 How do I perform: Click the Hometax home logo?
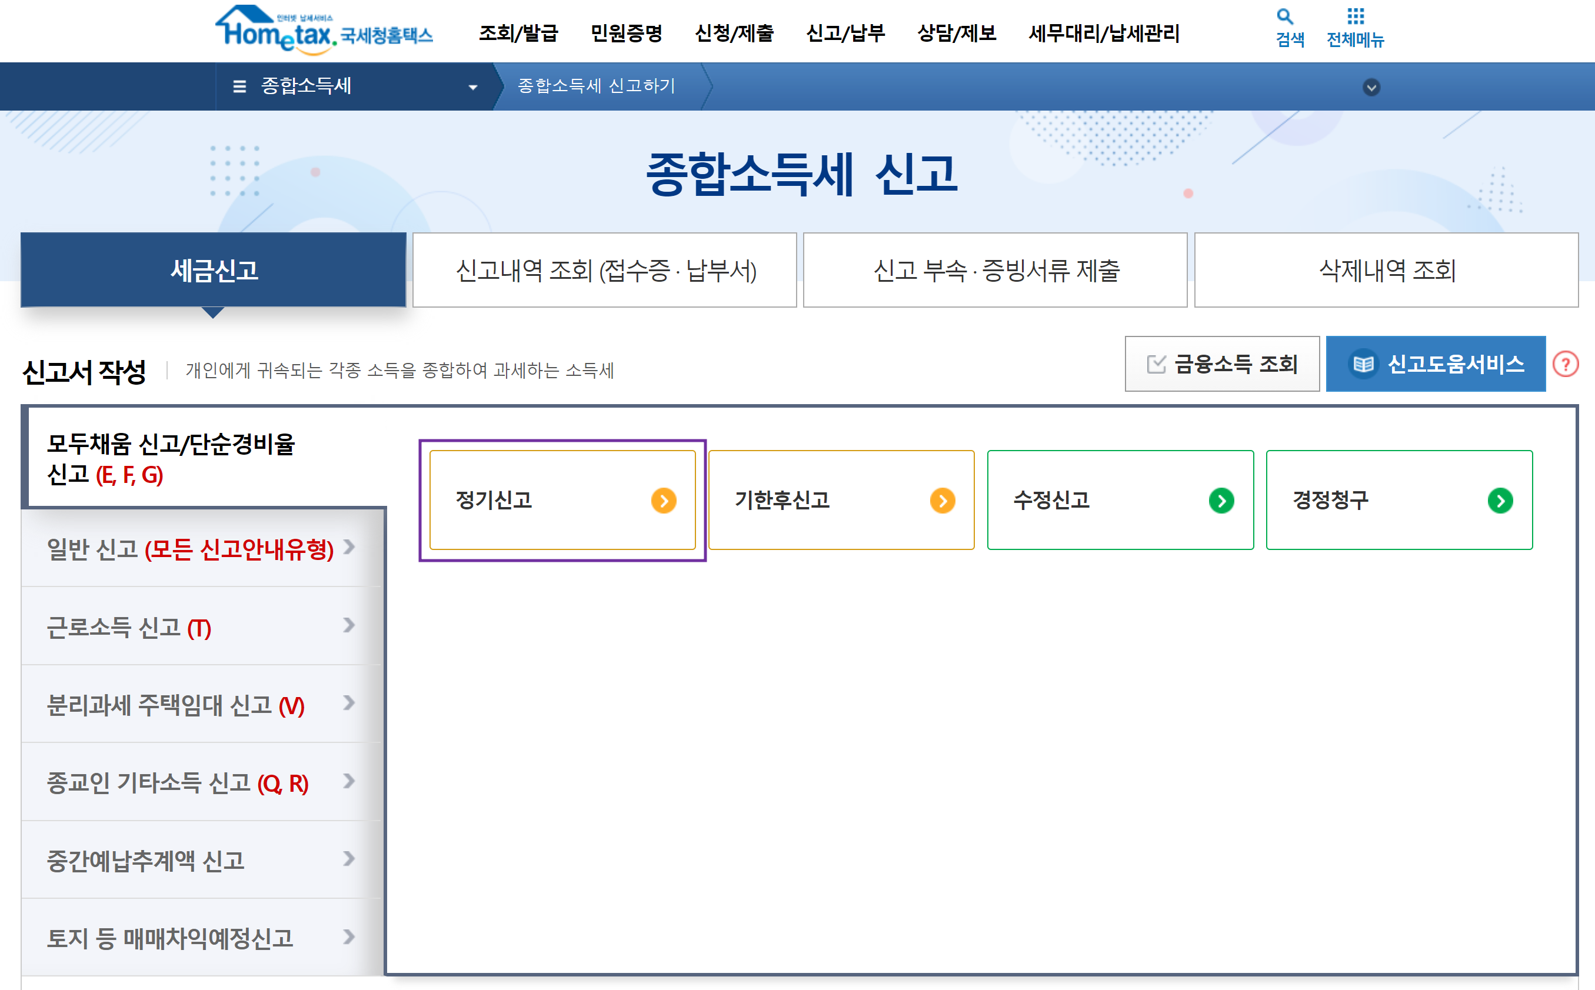[x=324, y=29]
